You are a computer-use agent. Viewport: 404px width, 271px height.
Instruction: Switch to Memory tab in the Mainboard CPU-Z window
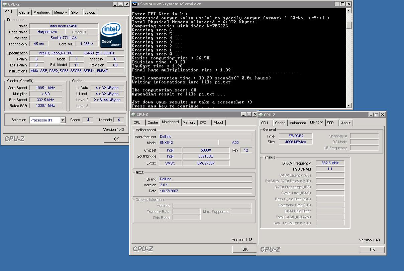(x=189, y=122)
